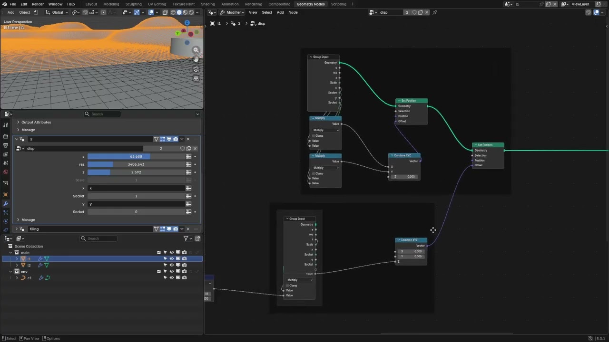Pin the node tree with the pin icon

[435, 12]
